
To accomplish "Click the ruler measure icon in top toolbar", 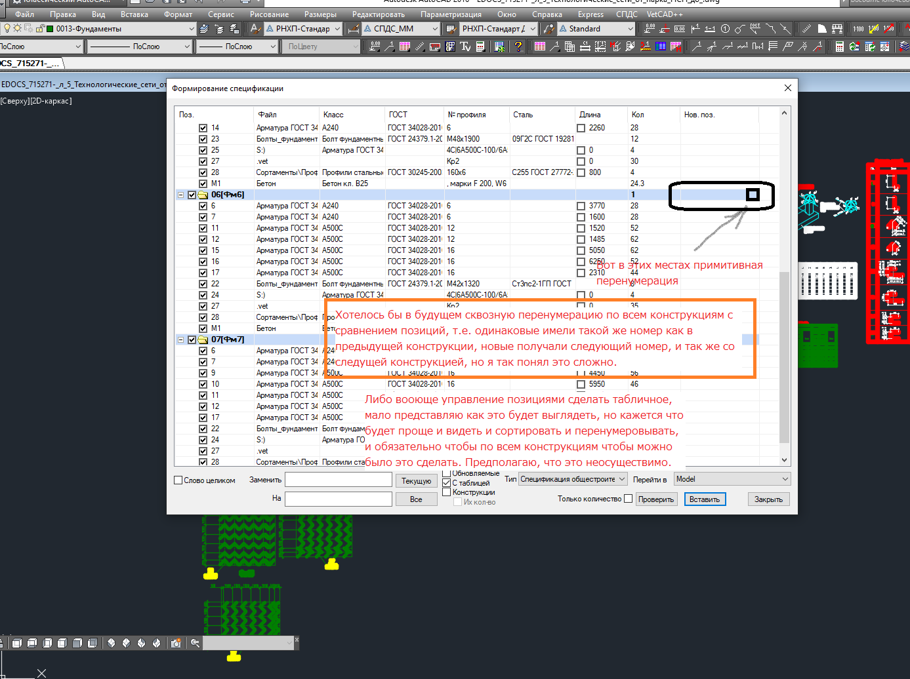I will 806,29.
